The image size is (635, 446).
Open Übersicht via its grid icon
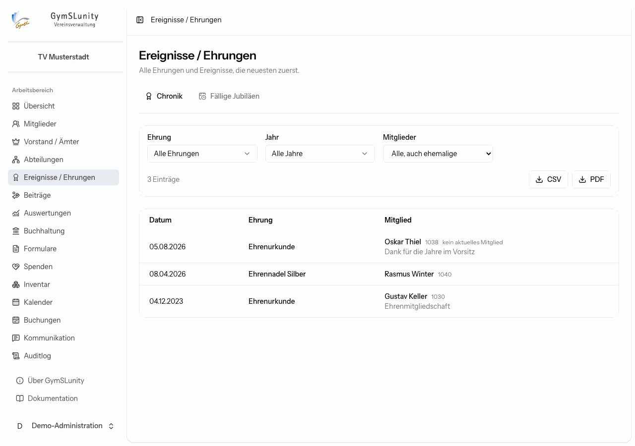pos(16,106)
